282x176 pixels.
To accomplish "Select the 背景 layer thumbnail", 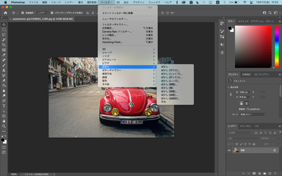I will point(236,150).
